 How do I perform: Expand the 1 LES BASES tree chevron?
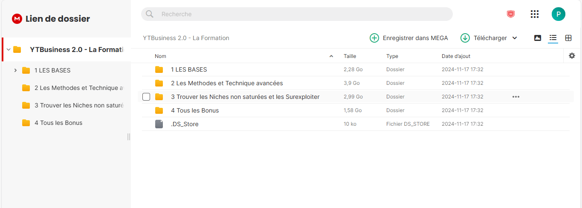(x=15, y=70)
